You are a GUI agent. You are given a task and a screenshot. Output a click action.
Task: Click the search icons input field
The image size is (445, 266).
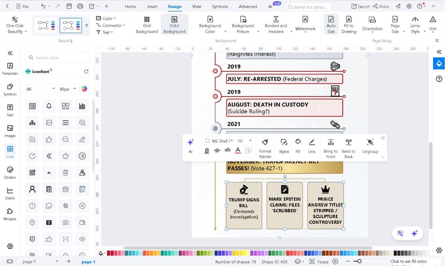point(57,57)
